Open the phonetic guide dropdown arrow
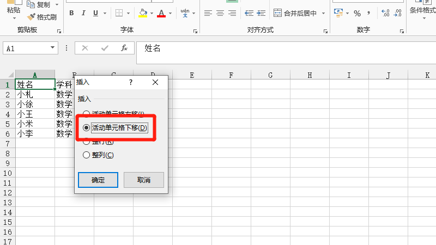436x245 pixels. pyautogui.click(x=194, y=13)
